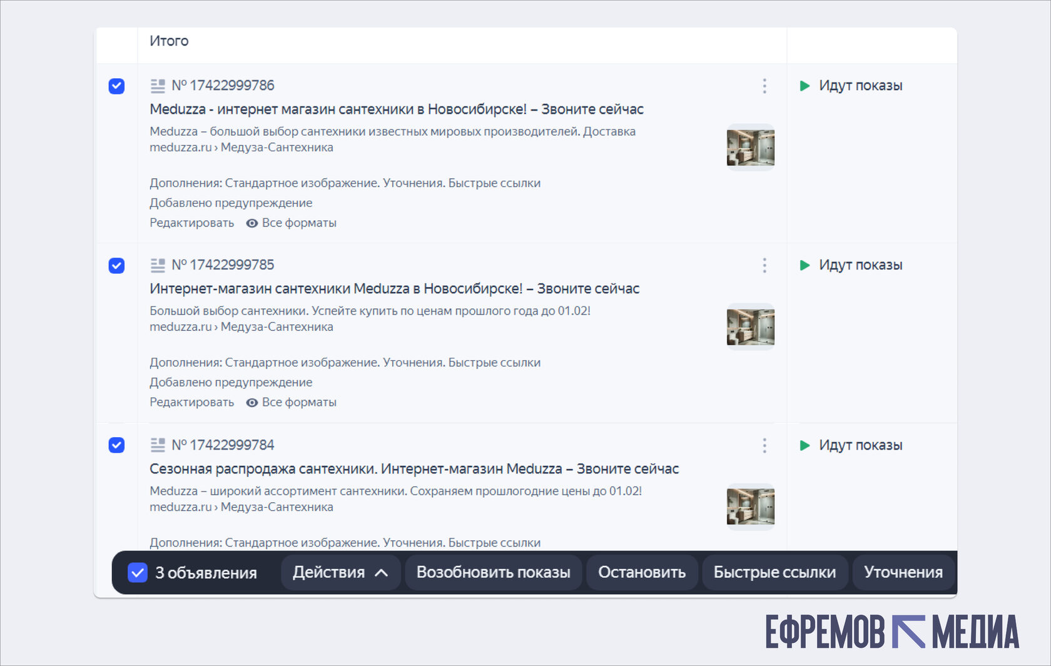Screen dimensions: 1051x666
Task: Open 'Уточнения' from the bottom action bar
Action: tap(903, 572)
